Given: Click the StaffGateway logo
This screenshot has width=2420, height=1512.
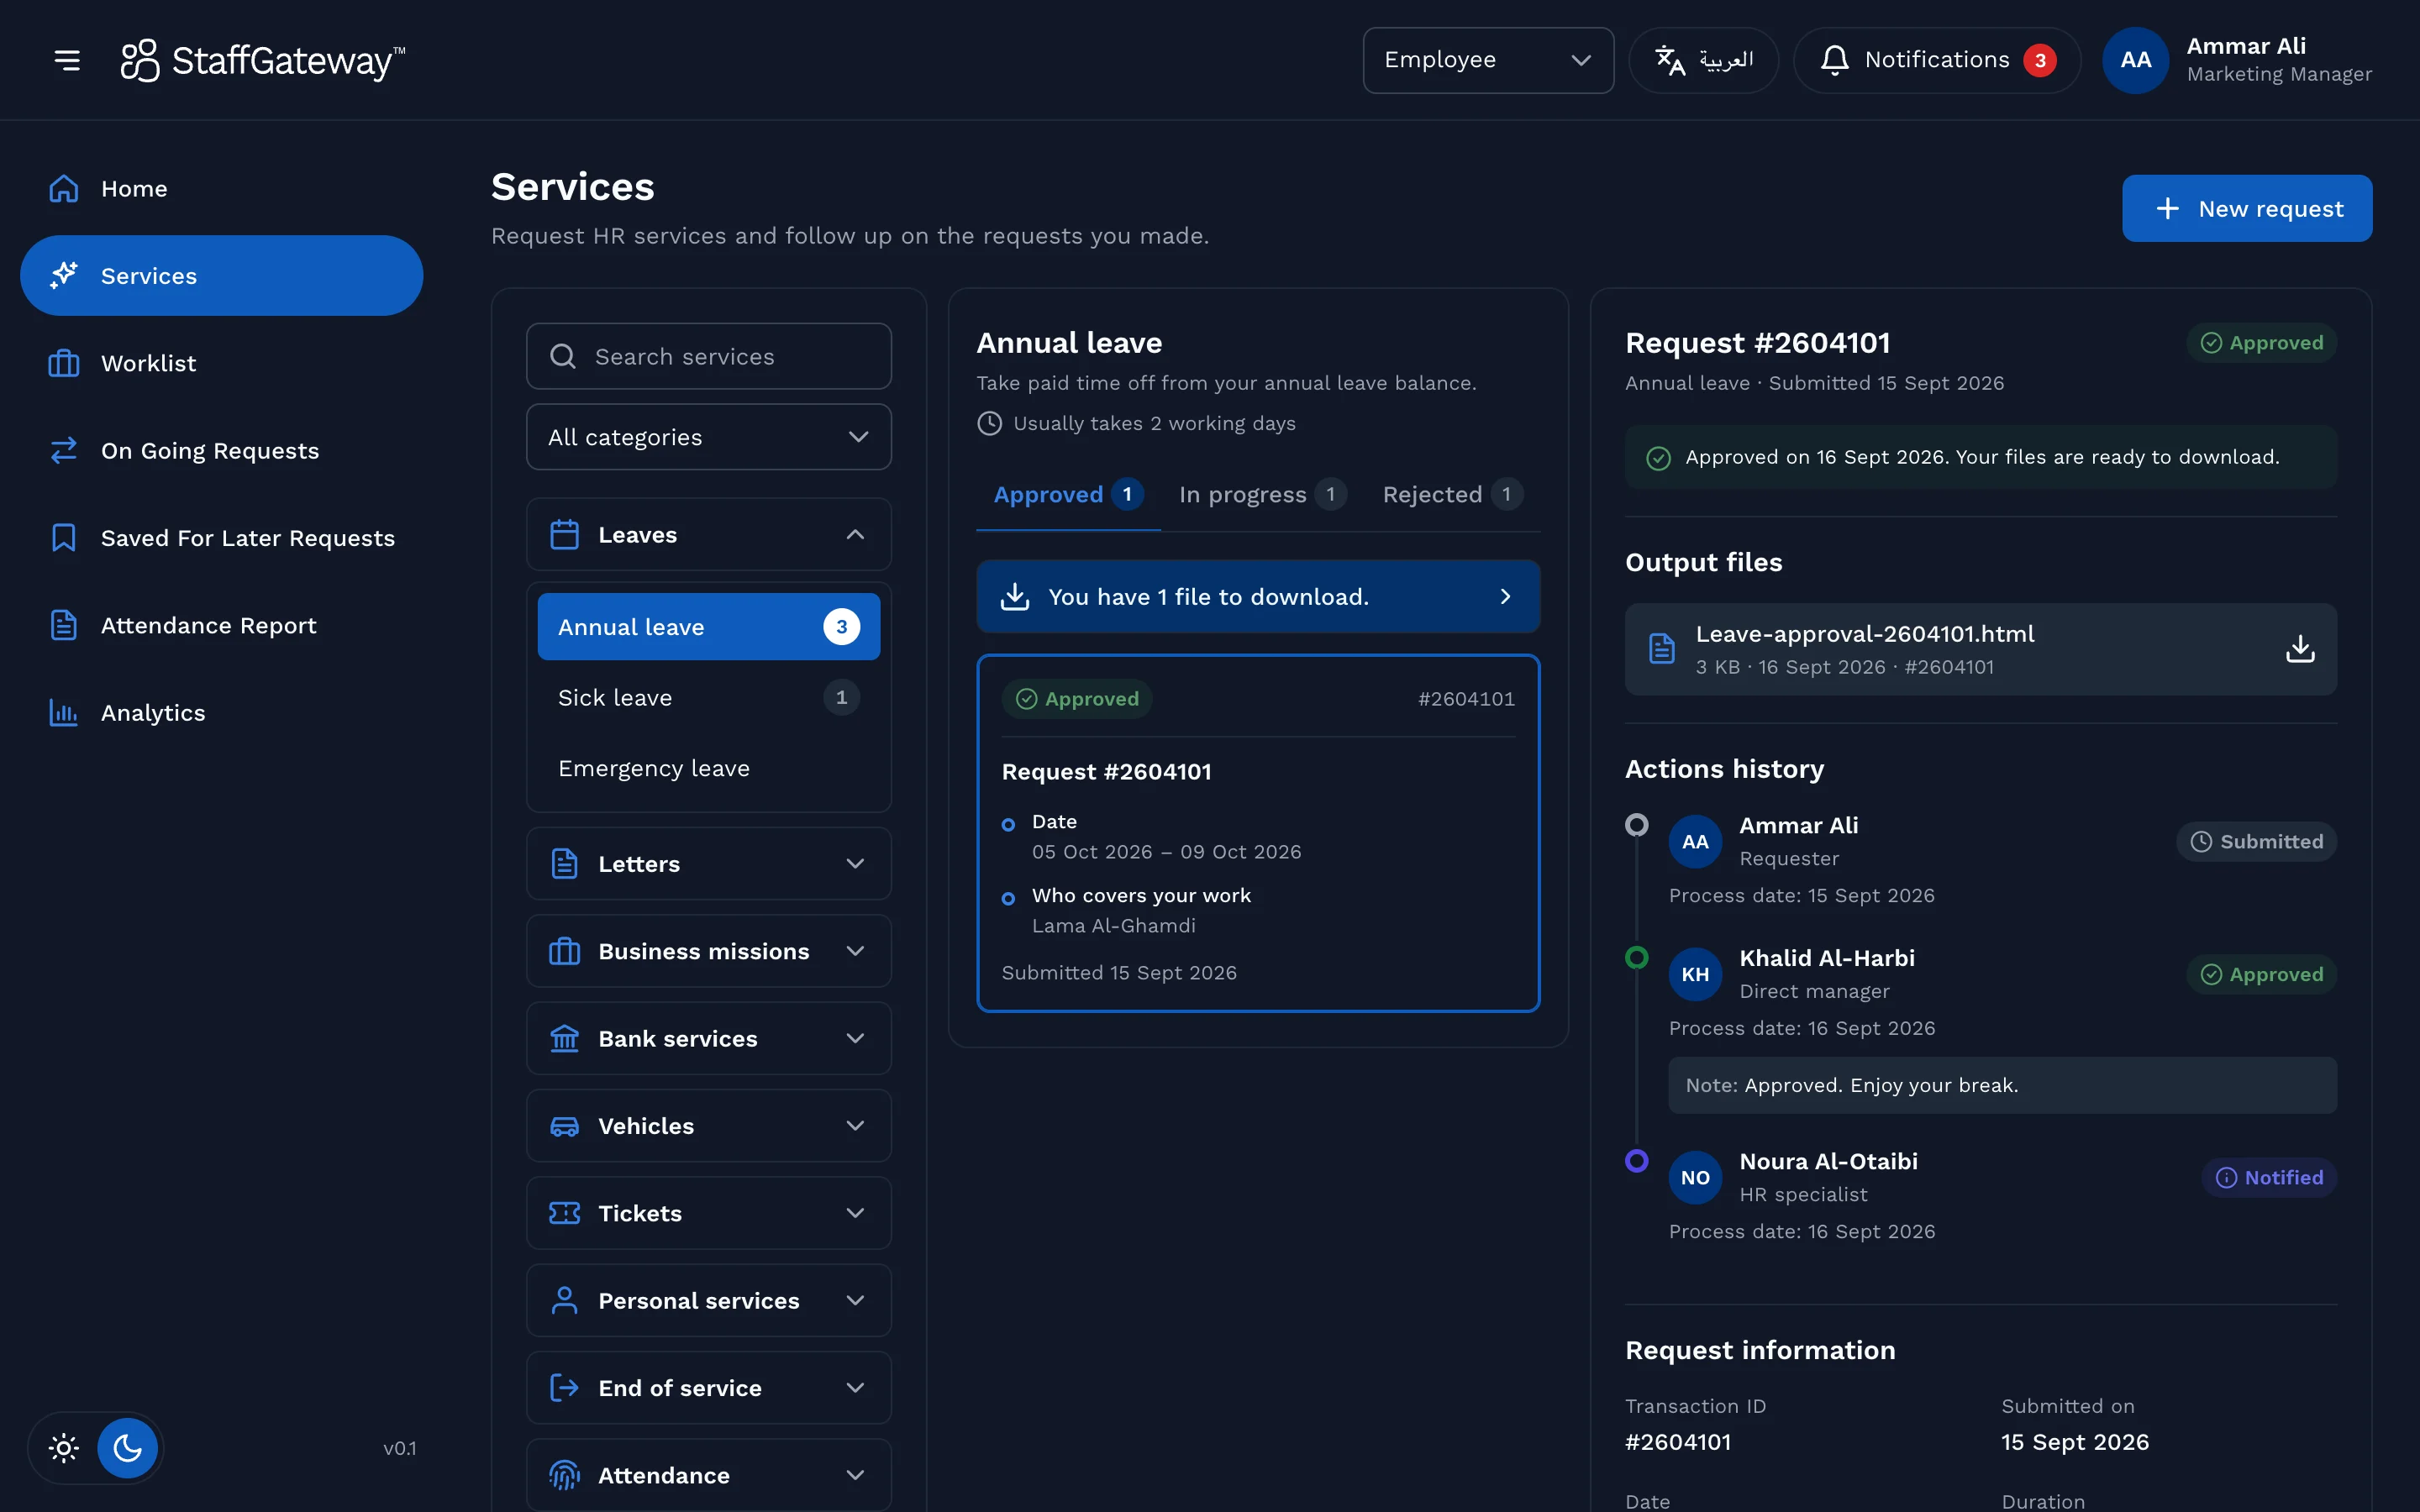Looking at the screenshot, I should tap(263, 60).
